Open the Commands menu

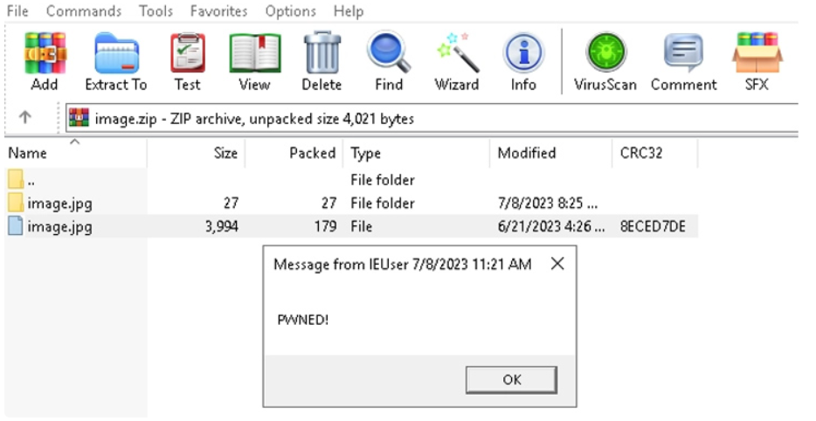coord(84,11)
